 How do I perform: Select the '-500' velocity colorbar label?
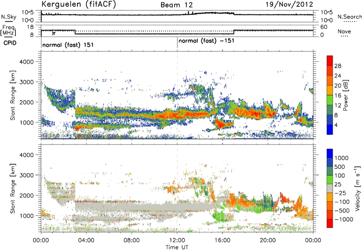click(x=343, y=210)
